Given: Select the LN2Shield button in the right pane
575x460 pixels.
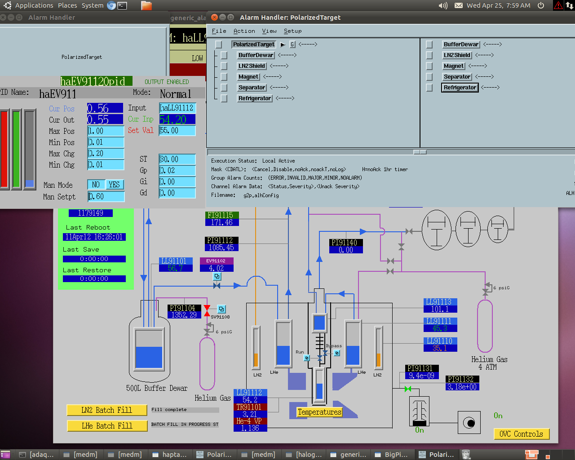Looking at the screenshot, I should [457, 55].
